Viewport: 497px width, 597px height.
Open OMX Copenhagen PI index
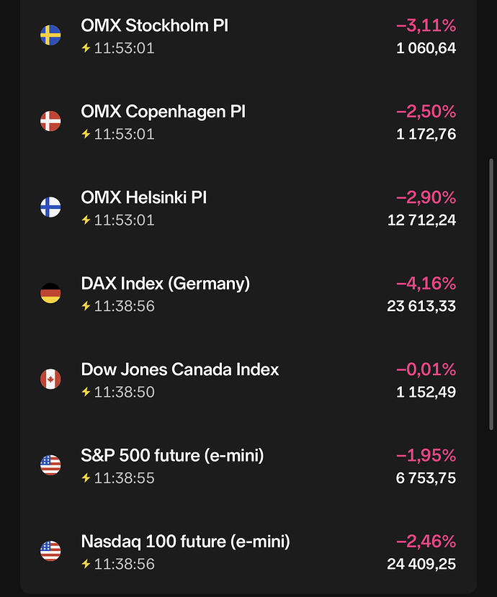(164, 112)
